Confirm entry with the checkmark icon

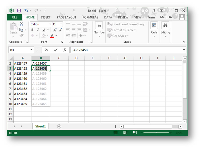[x=56, y=50]
